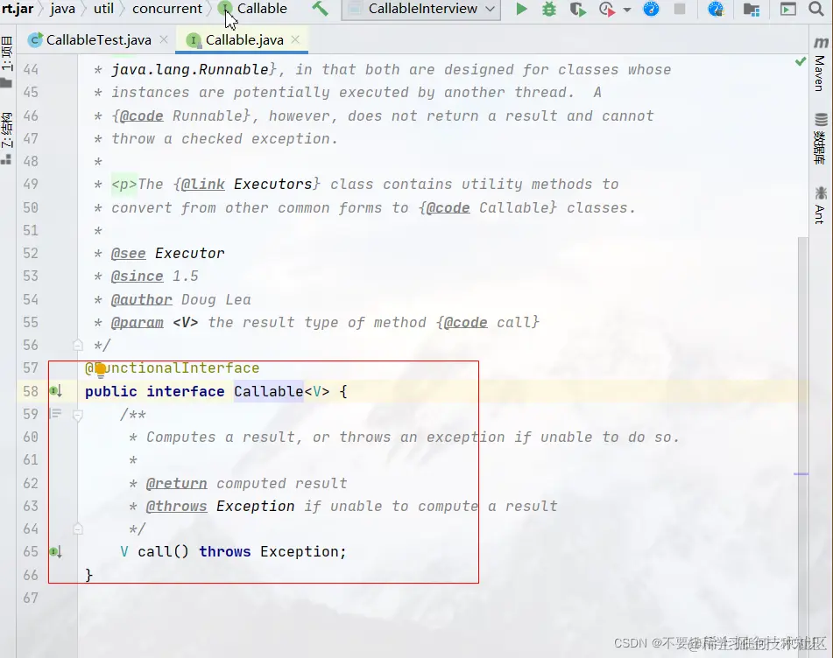Click '@FunctionalInterface' annotation
The image size is (833, 658).
173,368
